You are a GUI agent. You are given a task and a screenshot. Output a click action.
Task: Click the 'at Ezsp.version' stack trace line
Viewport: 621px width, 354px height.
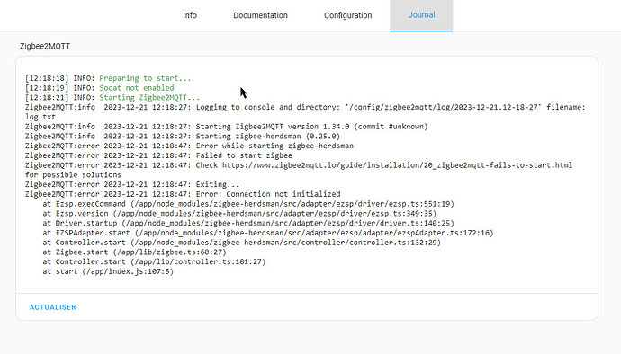click(239, 214)
